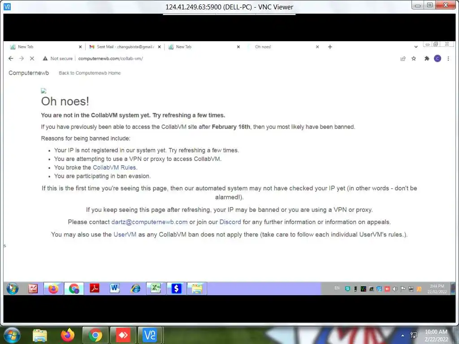This screenshot has height=344, width=459.
Task: Open Chrome in remote taskbar
Action: (74, 289)
